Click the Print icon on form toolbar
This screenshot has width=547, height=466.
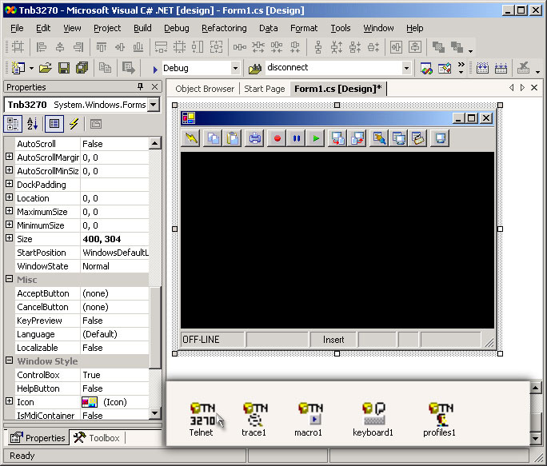point(254,138)
